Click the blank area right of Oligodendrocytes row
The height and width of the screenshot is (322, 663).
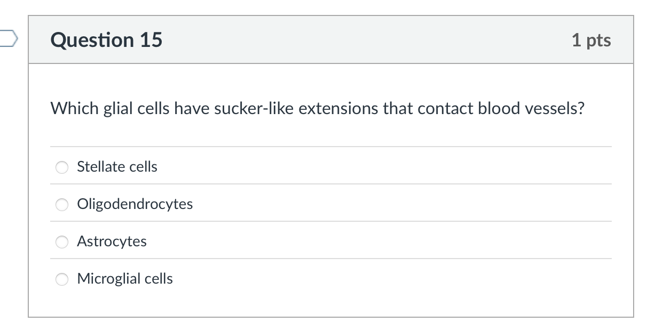coord(400,204)
